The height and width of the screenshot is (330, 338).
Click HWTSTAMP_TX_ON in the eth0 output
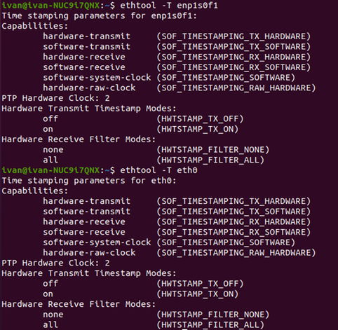click(x=198, y=294)
